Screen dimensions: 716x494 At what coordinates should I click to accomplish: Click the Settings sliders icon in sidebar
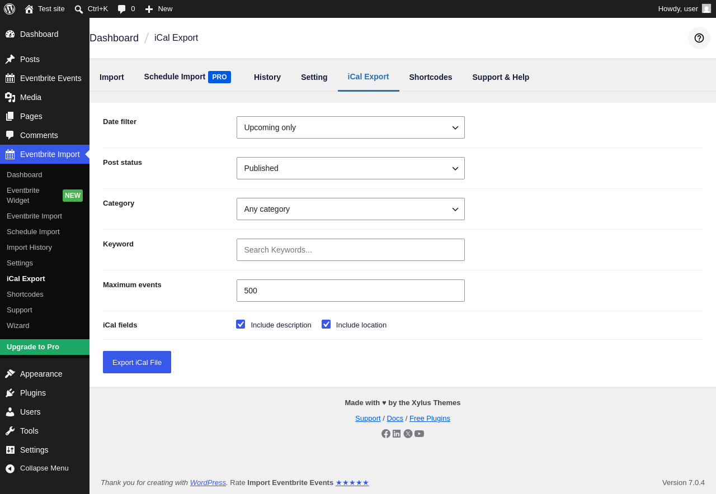[10, 450]
